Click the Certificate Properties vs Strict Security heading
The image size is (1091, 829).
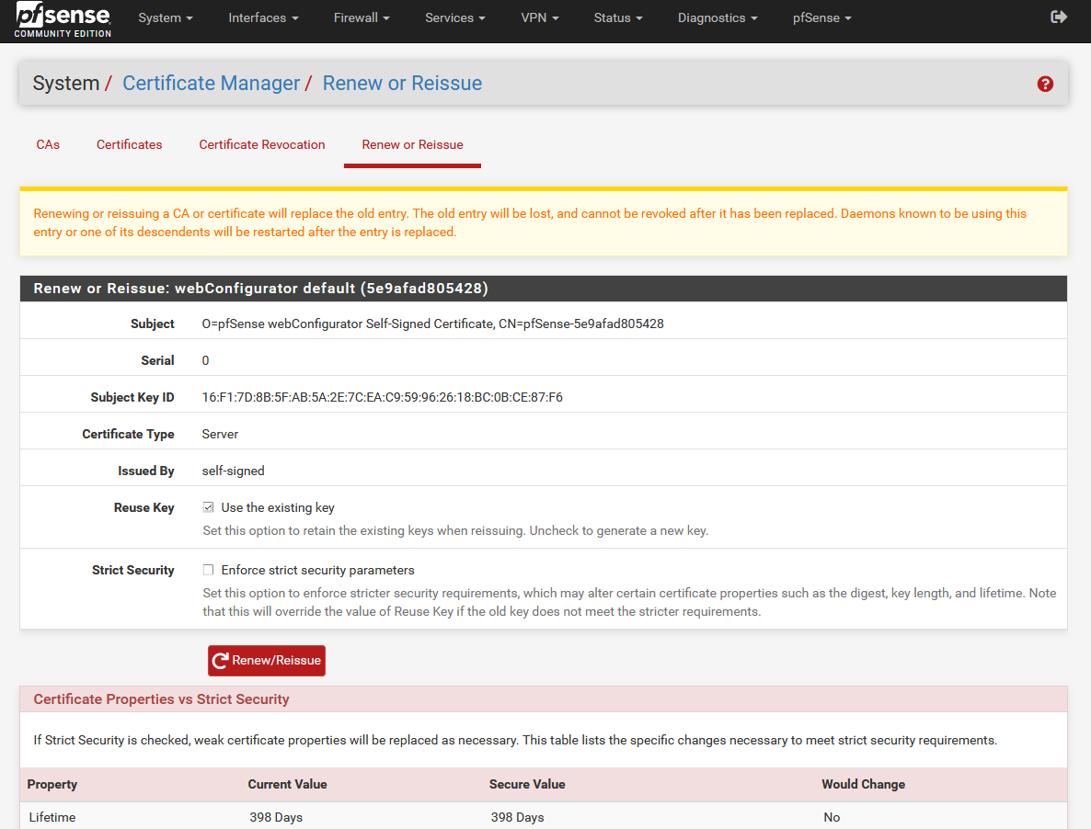coord(161,699)
